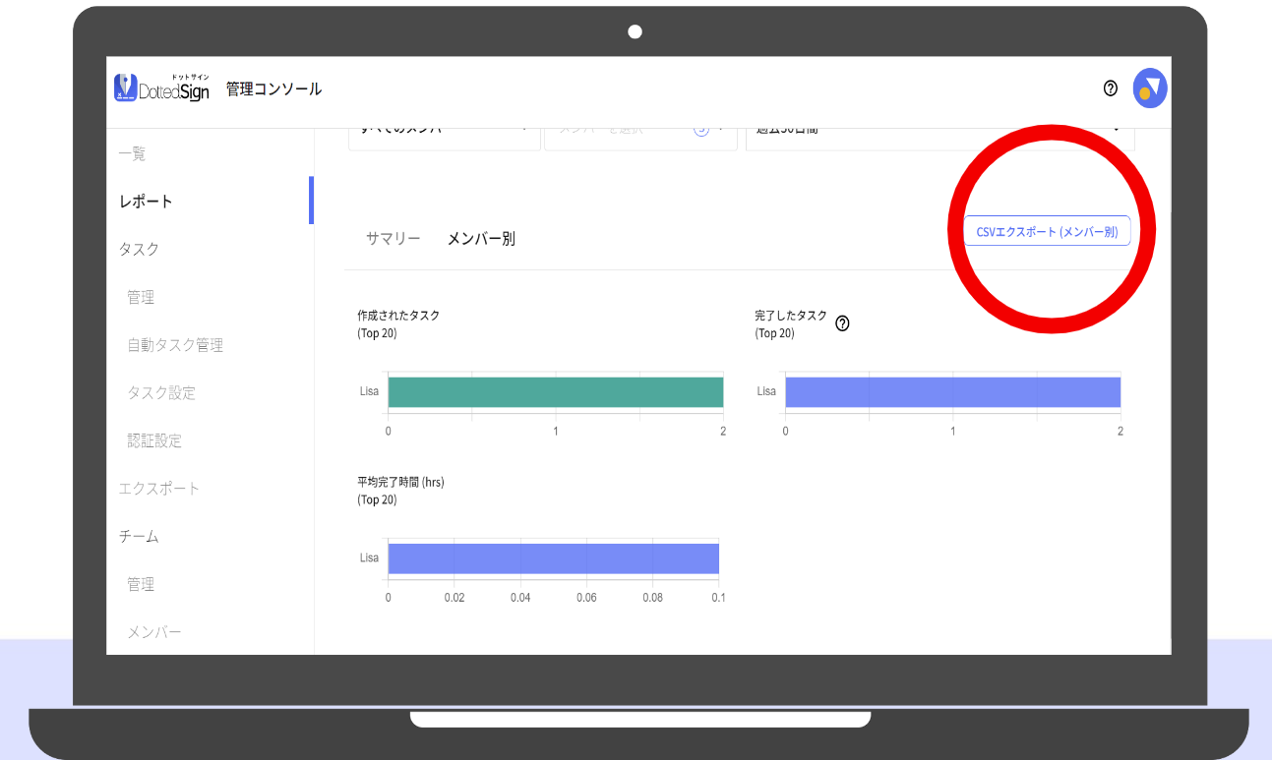Screen dimensions: 1272x760
Task: Click the 0.08 axis value
Action: point(653,597)
